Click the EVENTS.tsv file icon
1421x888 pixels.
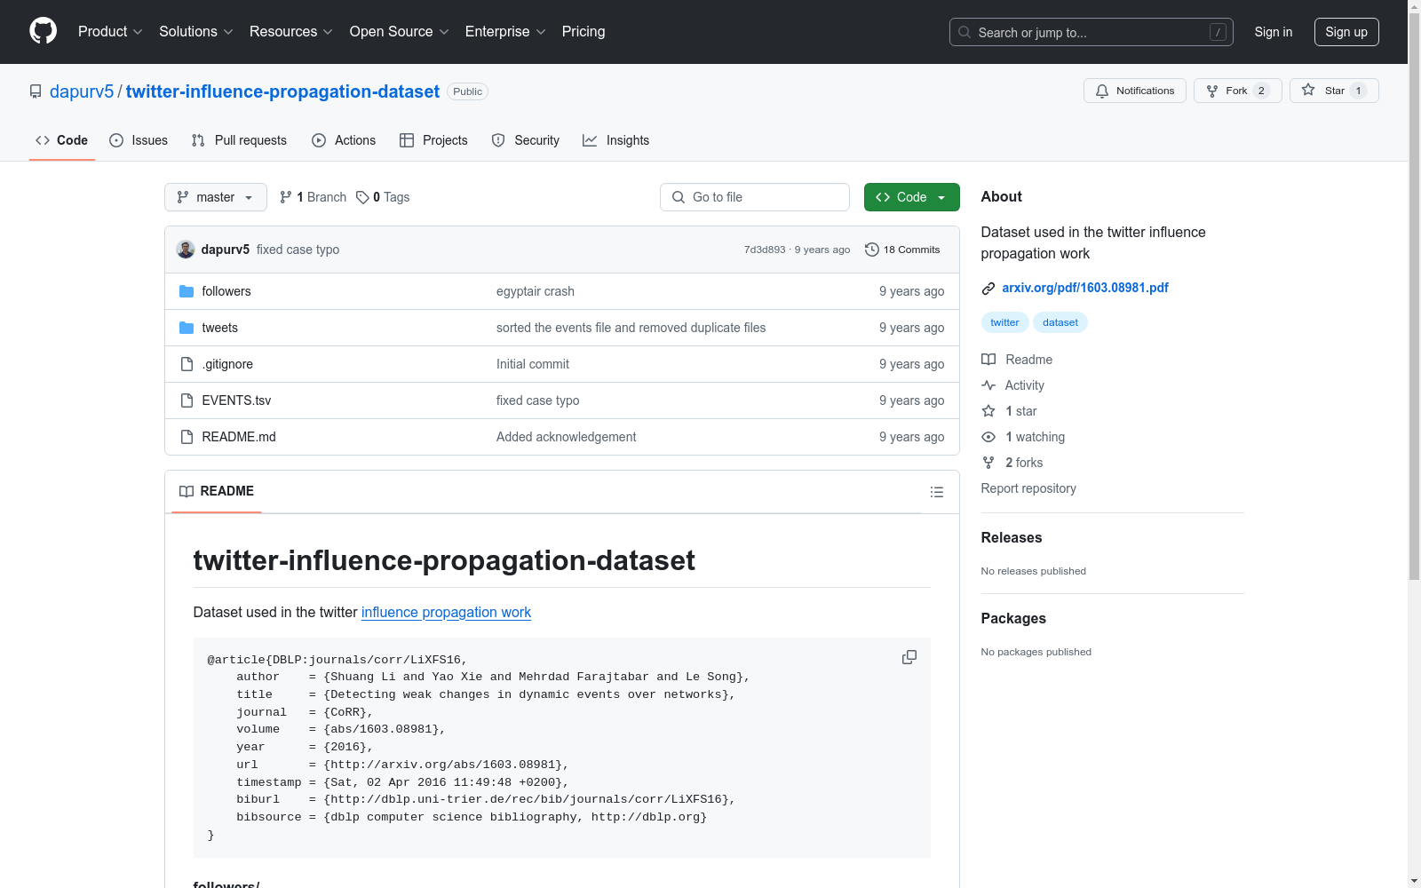coord(187,400)
